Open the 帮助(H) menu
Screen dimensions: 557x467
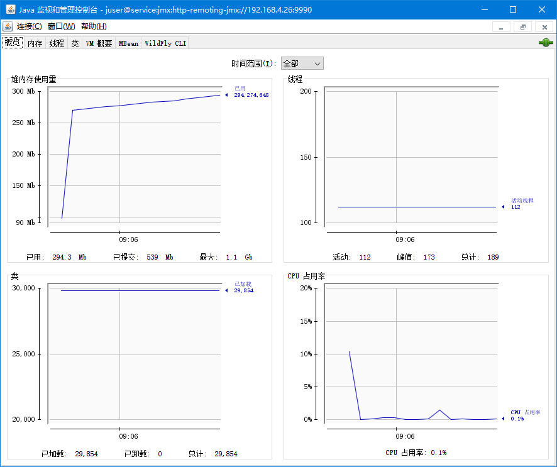tap(94, 26)
